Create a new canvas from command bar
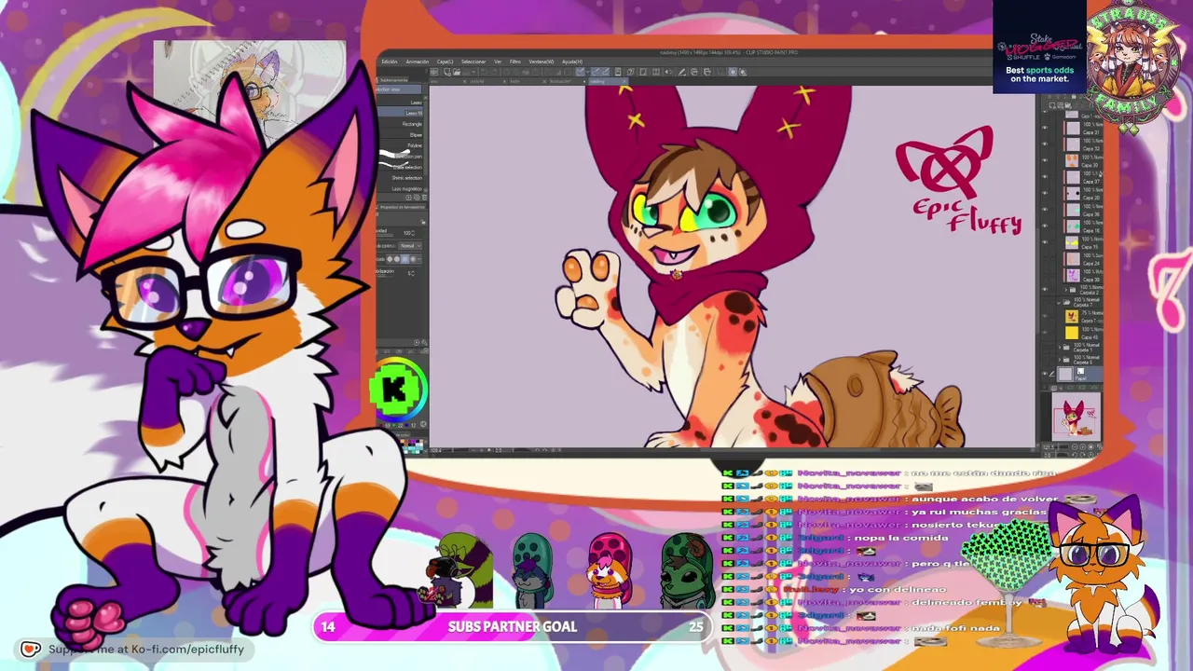1193x671 pixels. pyautogui.click(x=448, y=72)
